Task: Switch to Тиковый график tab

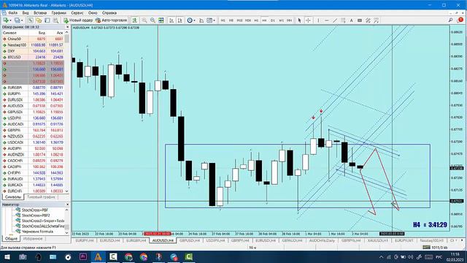Action: (41, 197)
